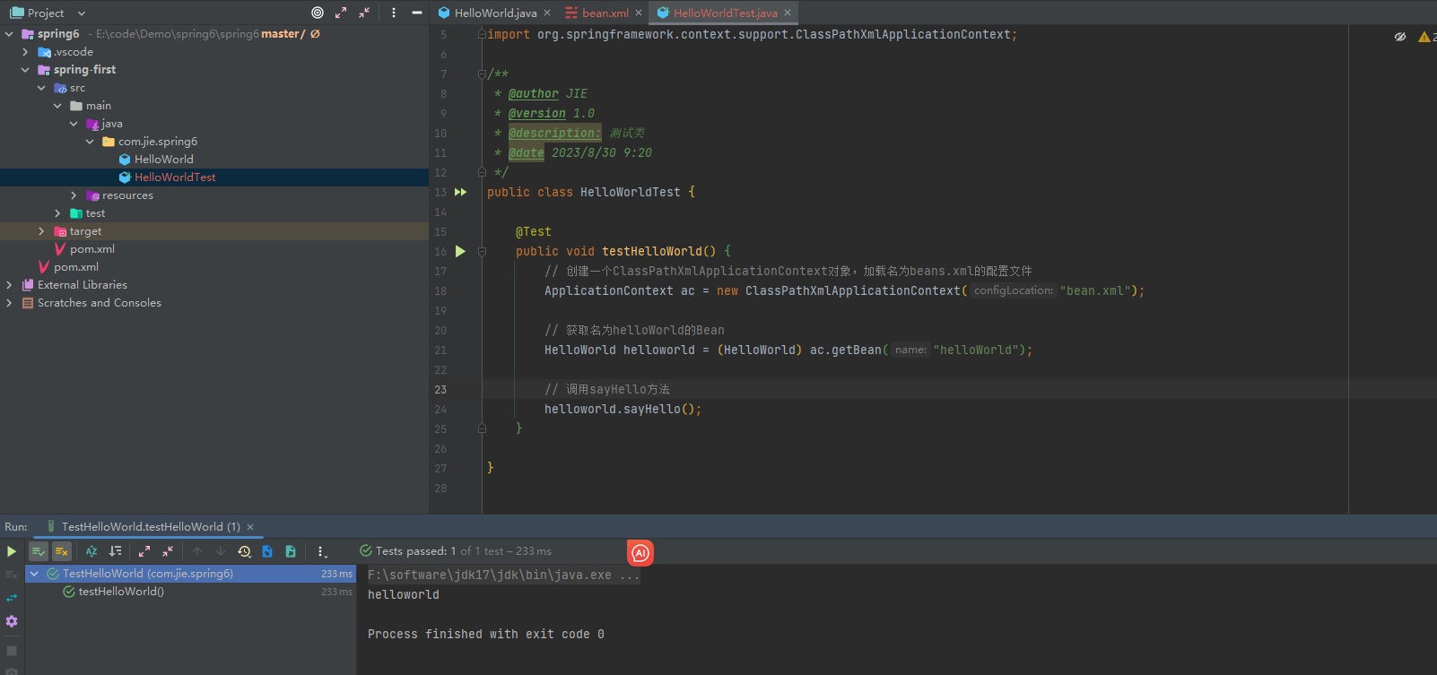Close the HelloWorldTest.java editor tab
Image resolution: width=1437 pixels, height=675 pixels.
click(x=788, y=13)
